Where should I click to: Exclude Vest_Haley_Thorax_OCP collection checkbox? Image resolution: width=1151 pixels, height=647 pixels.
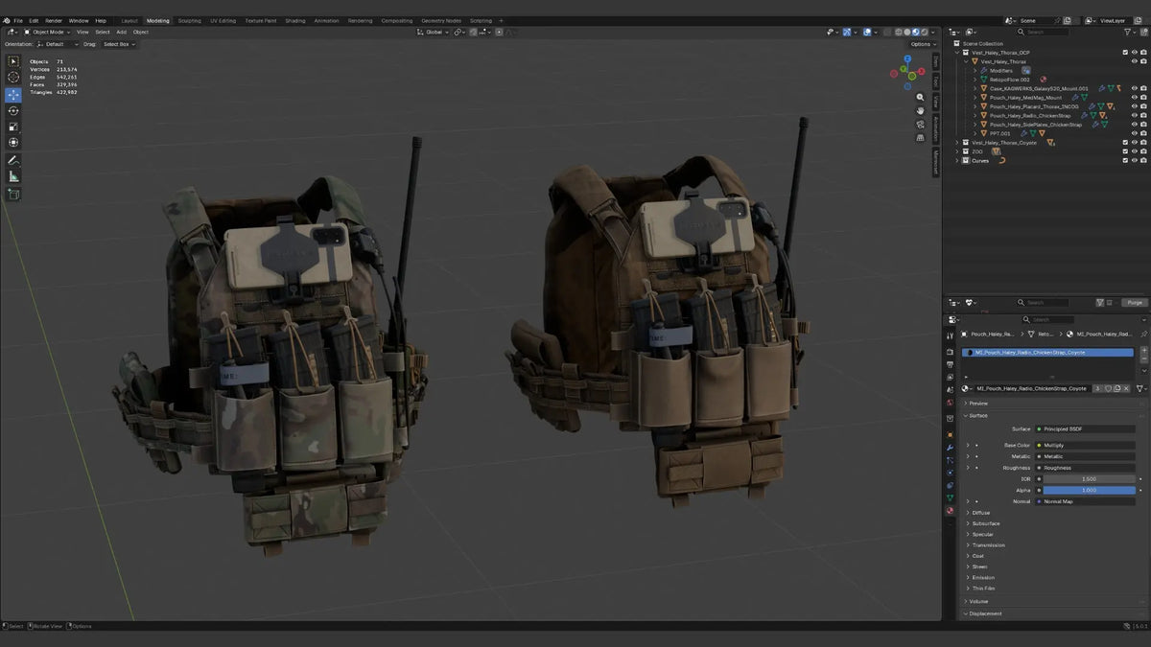[x=1126, y=53]
